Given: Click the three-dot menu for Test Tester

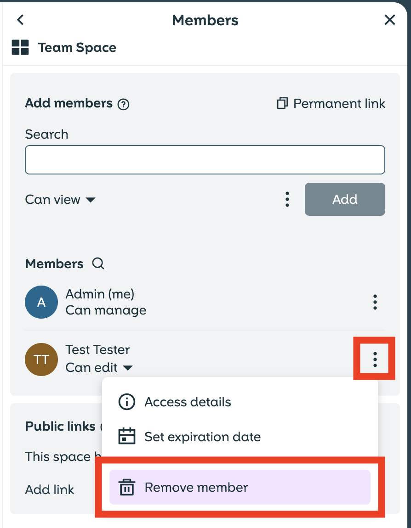Looking at the screenshot, I should pos(375,359).
